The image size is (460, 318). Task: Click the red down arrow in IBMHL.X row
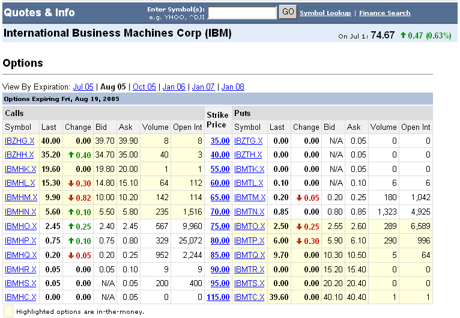click(x=71, y=183)
